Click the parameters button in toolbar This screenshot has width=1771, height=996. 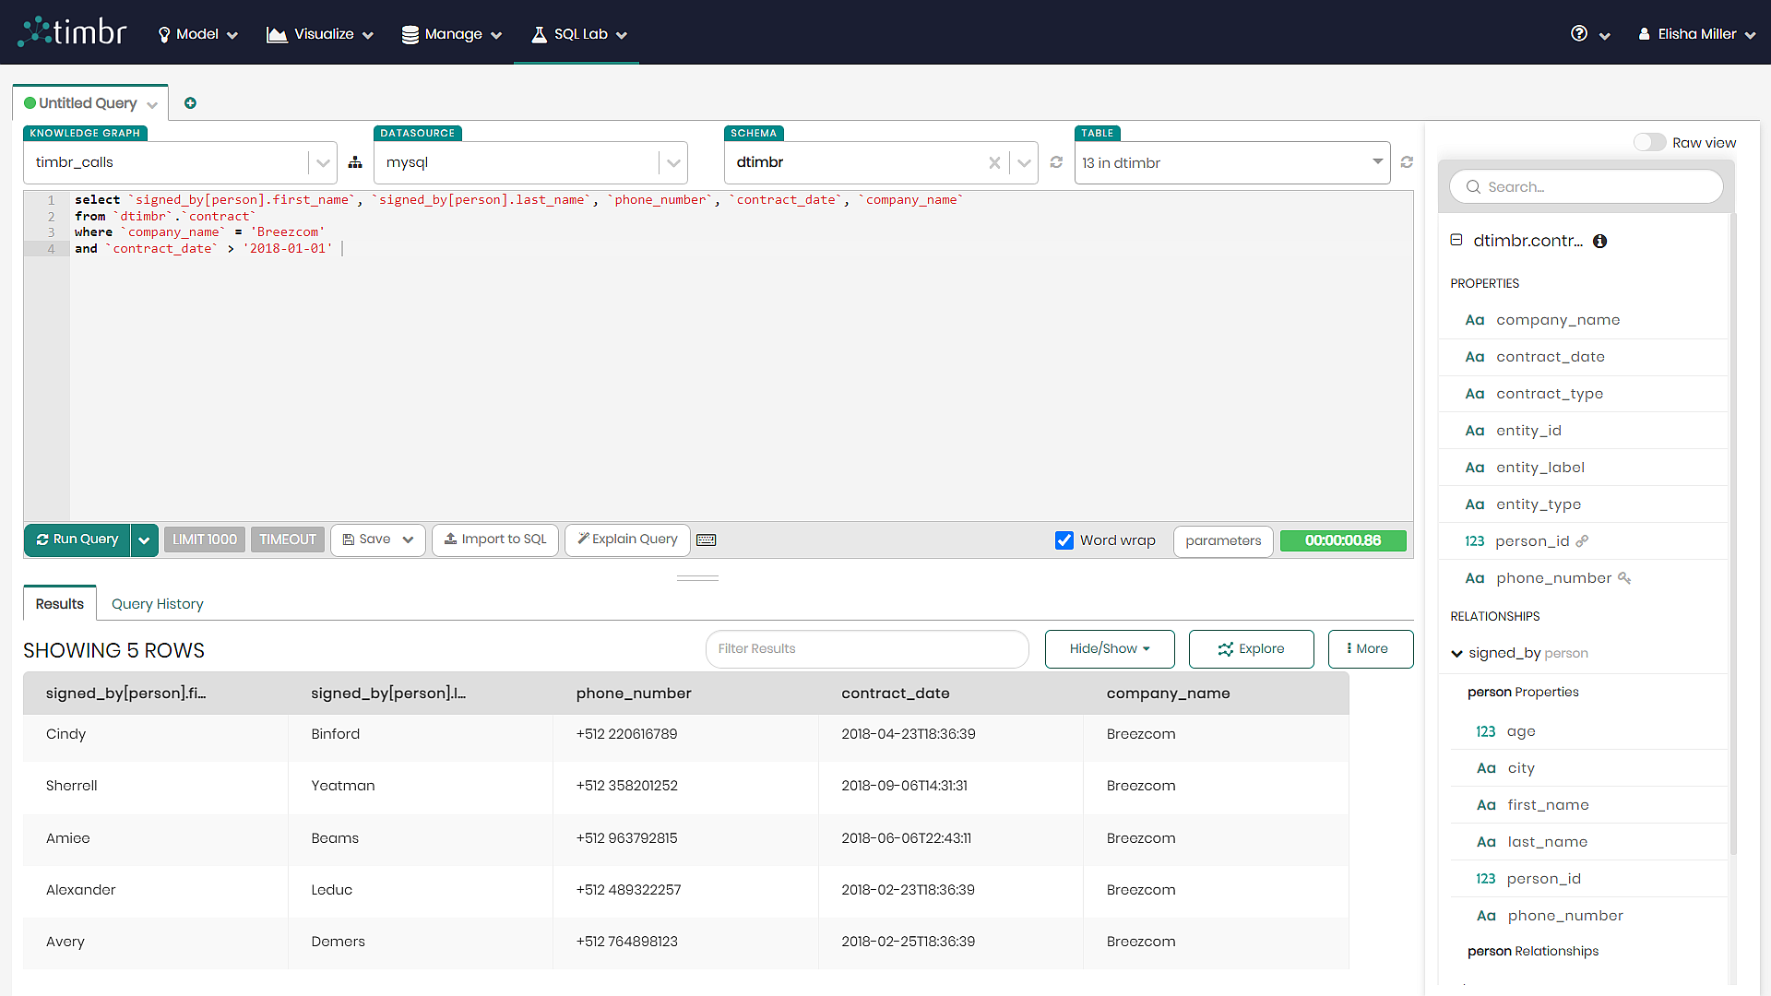[1222, 539]
